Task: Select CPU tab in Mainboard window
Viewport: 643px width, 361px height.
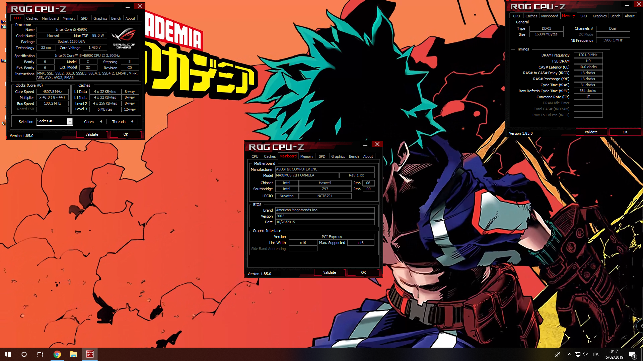Action: click(255, 156)
